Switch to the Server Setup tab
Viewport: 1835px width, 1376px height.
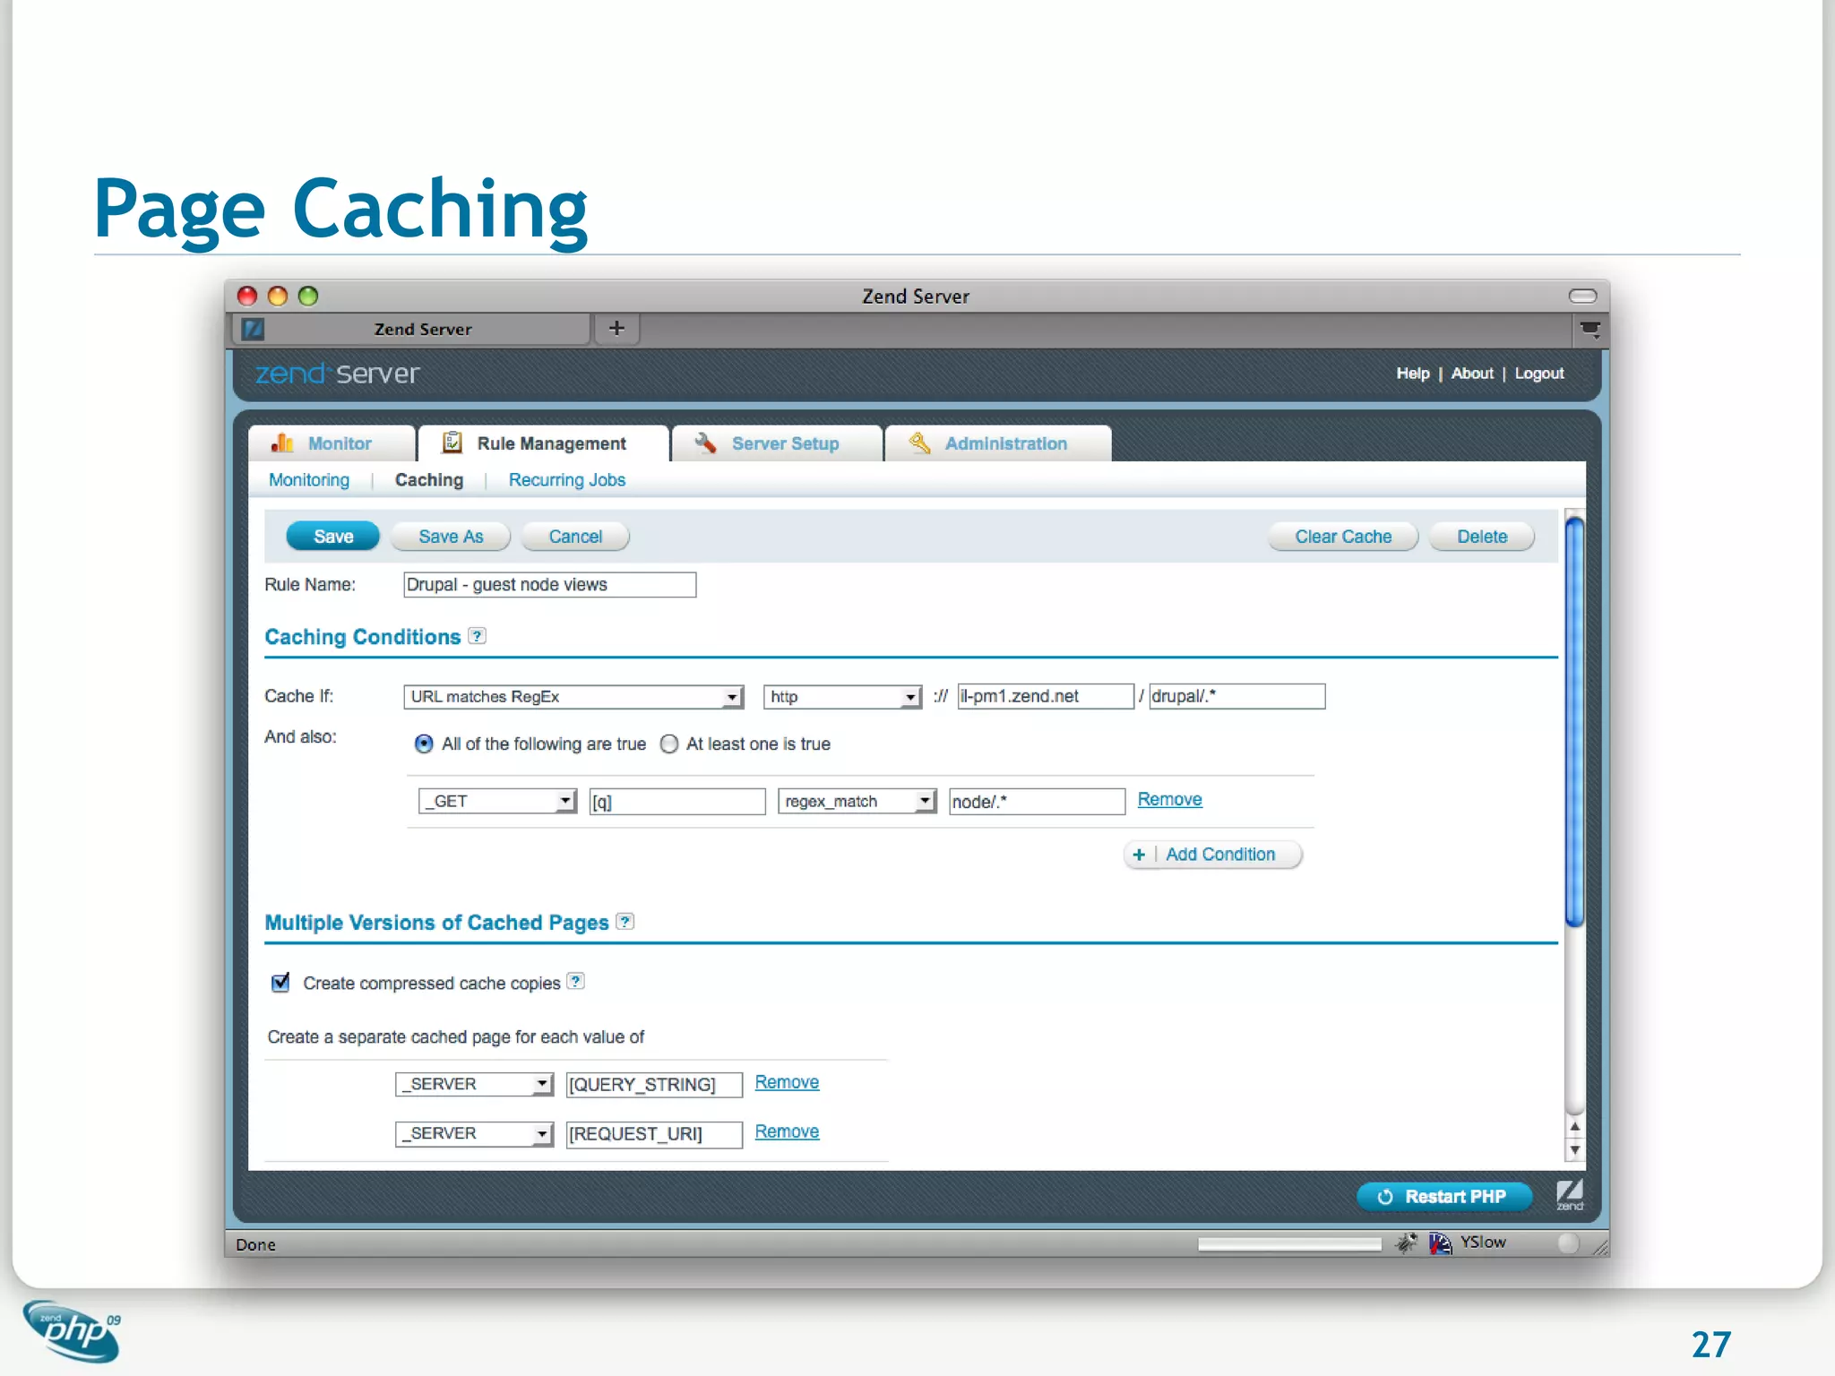(x=777, y=443)
